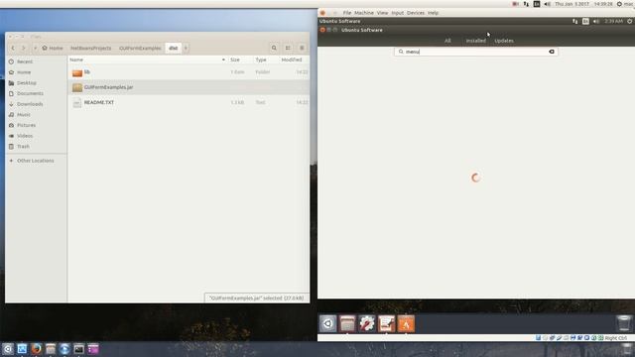
Task: Select the README.TXT file
Action: pyautogui.click(x=189, y=102)
